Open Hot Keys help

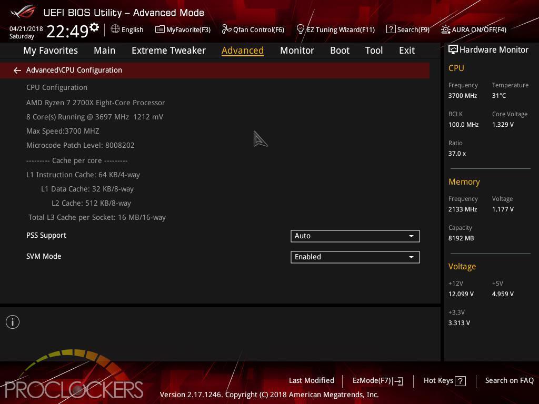[444, 381]
